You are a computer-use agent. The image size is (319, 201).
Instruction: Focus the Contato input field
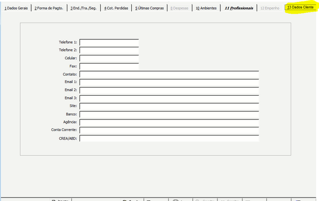[169, 75]
